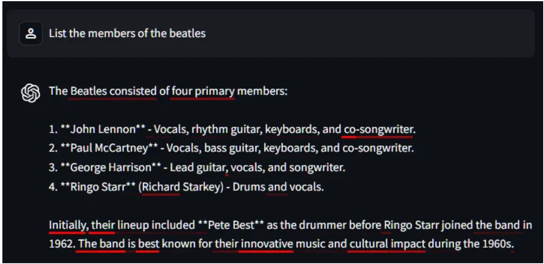This screenshot has height=264, width=544.
Task: Click the user avatar icon
Action: point(31,33)
